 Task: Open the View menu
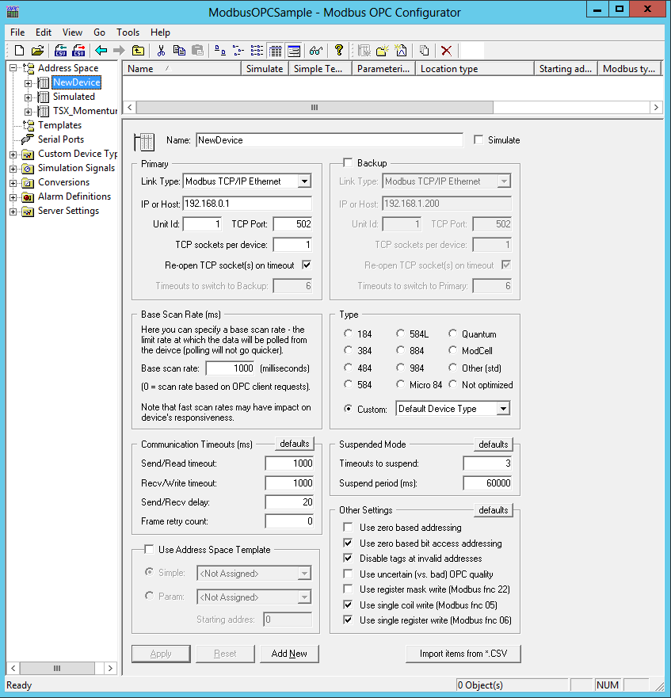coord(72,32)
